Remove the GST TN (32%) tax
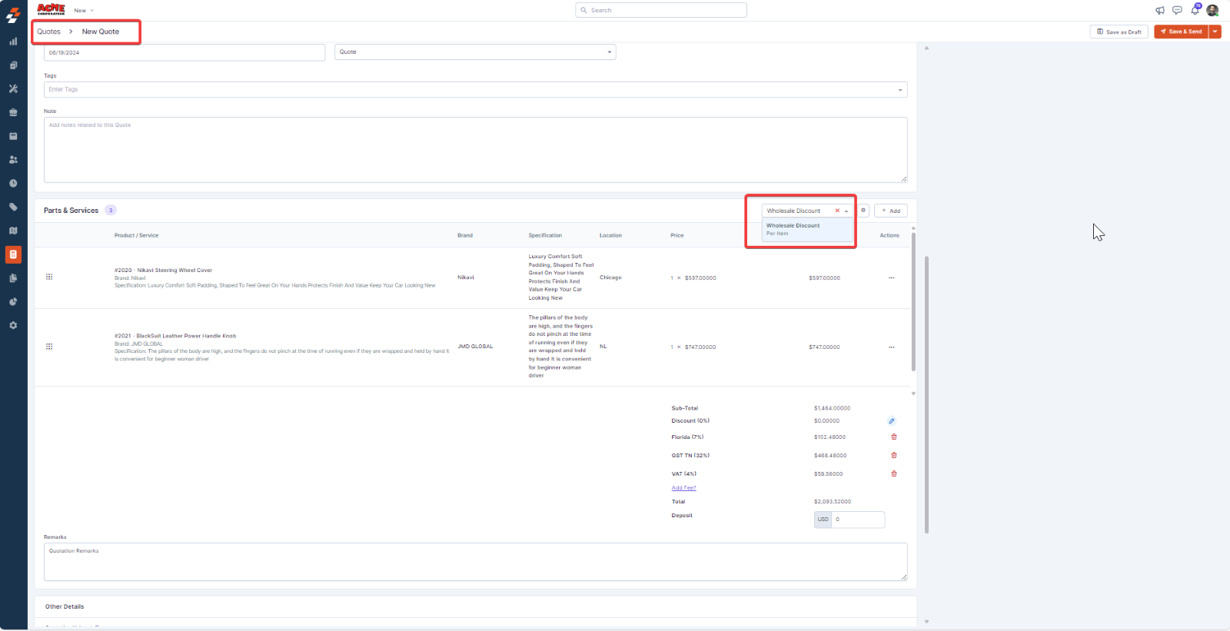1230x631 pixels. 893,455
